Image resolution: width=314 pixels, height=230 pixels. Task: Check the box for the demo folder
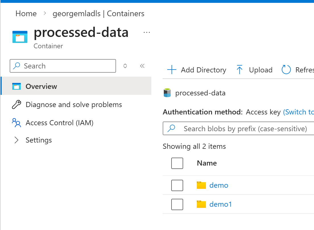(177, 185)
